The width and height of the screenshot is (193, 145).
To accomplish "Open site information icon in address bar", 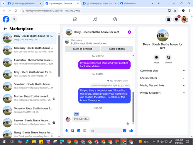I will pos(23,10).
